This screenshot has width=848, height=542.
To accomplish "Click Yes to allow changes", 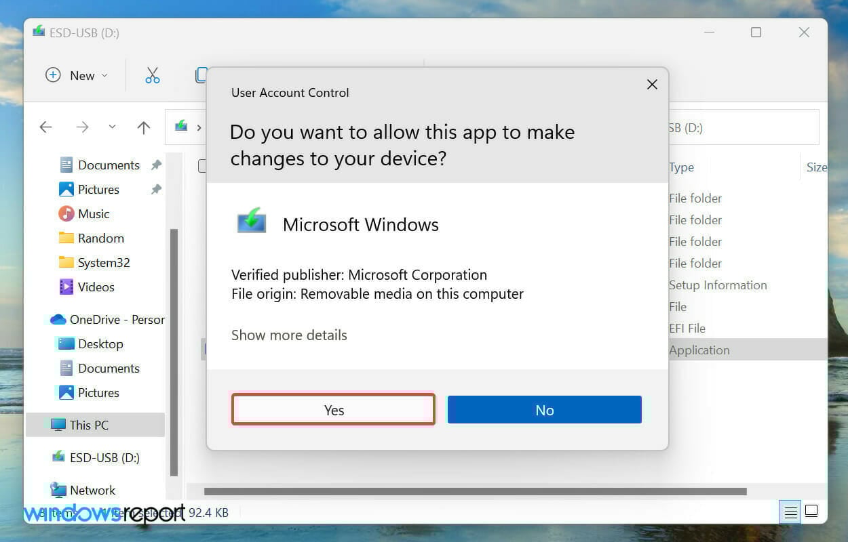I will coord(333,410).
